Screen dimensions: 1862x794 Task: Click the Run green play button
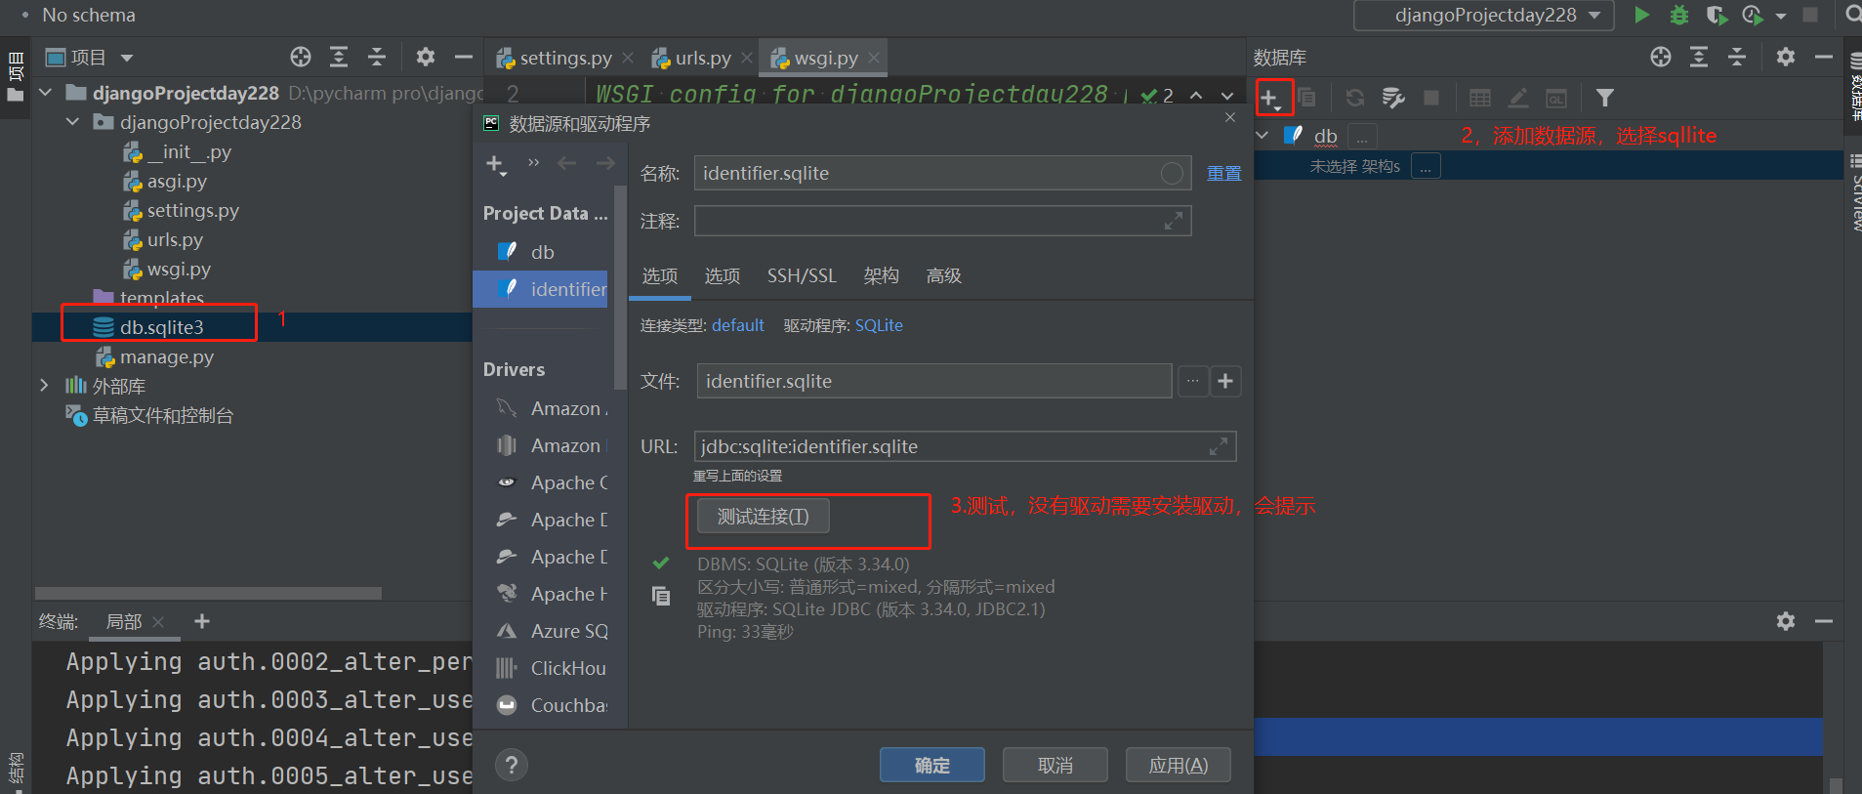(1642, 15)
